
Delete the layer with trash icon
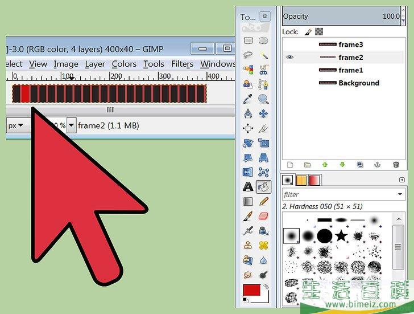tap(396, 165)
